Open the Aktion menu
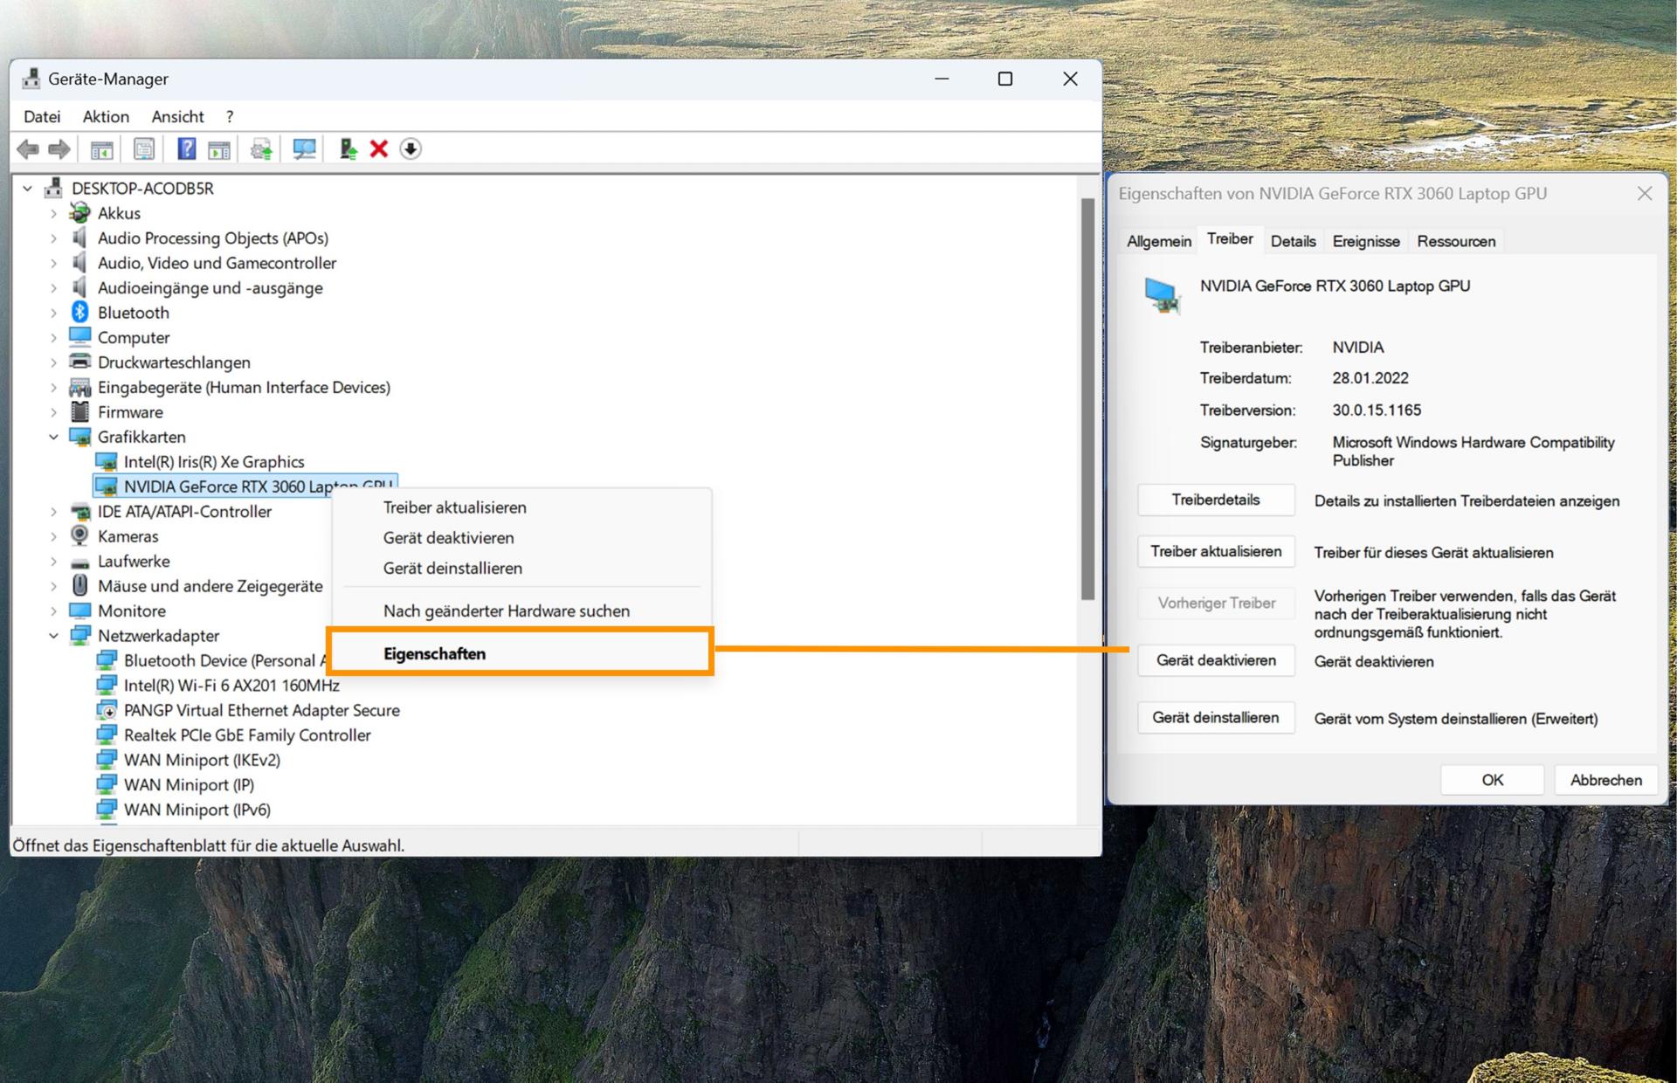 click(105, 116)
